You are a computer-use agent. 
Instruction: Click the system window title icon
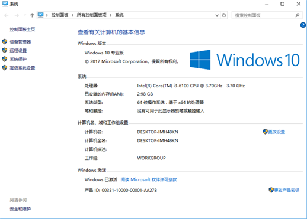(5, 4)
